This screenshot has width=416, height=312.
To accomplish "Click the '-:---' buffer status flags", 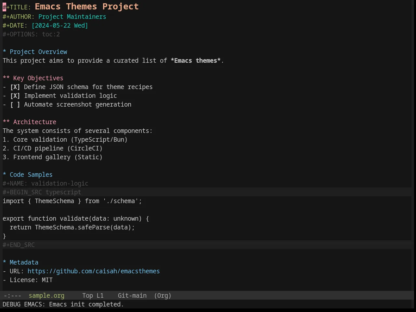I will click(x=12, y=296).
